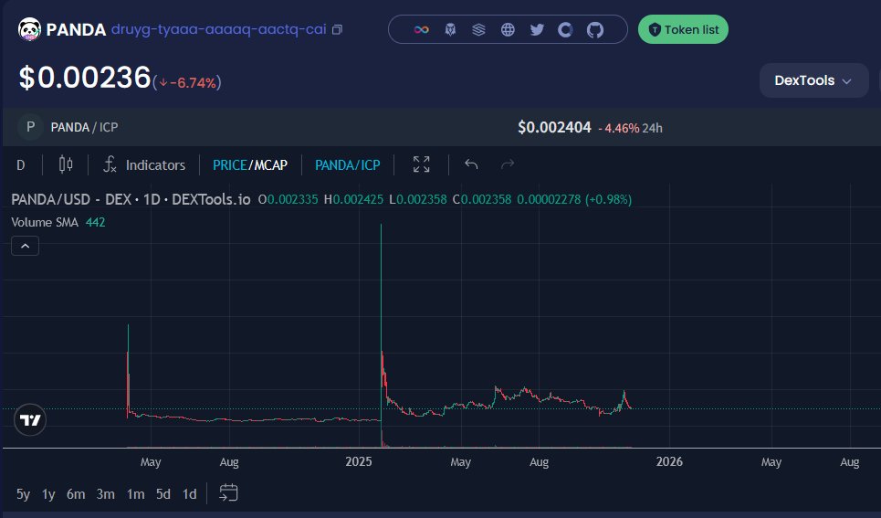Image resolution: width=881 pixels, height=518 pixels.
Task: Click the 2025 time axis label
Action: click(359, 461)
